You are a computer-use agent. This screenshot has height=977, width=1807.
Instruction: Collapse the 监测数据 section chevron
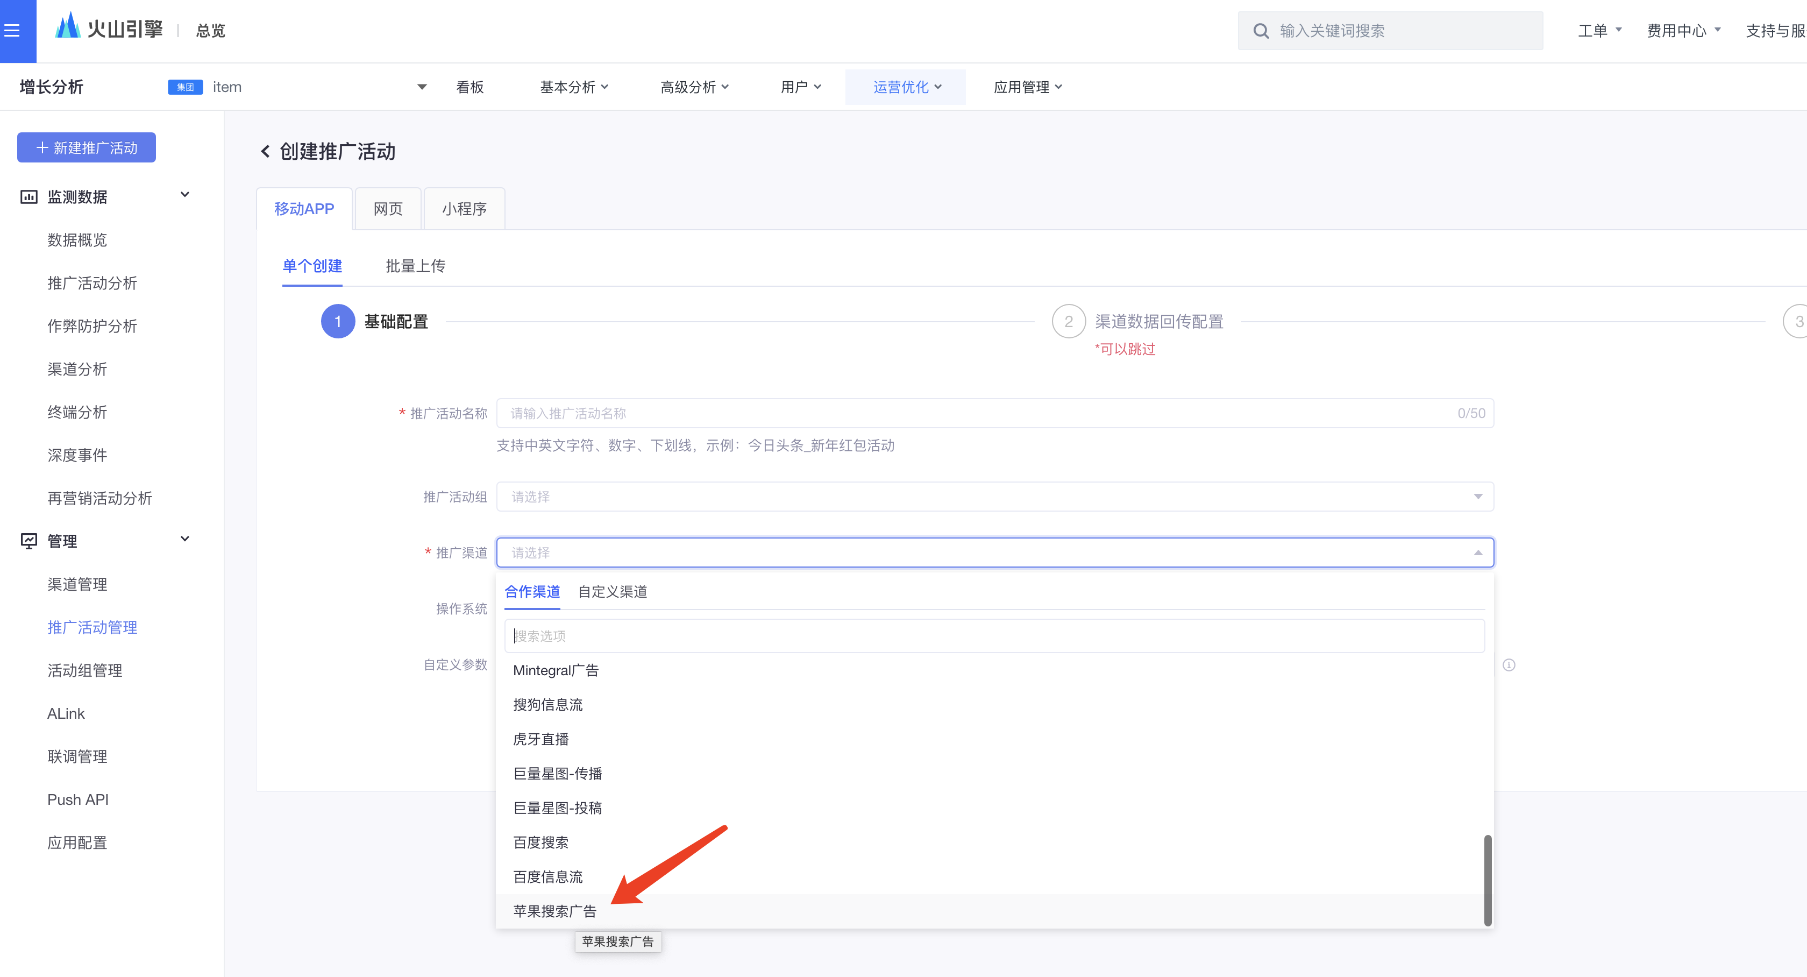click(x=185, y=194)
